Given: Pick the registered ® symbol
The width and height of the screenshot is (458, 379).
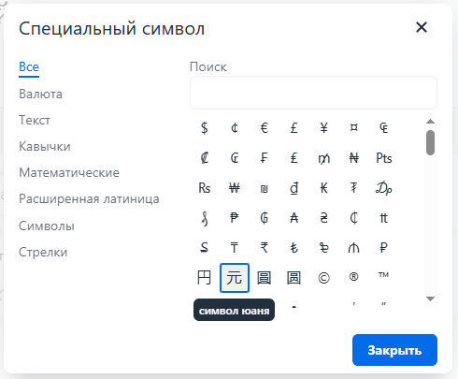Looking at the screenshot, I should coord(354,278).
